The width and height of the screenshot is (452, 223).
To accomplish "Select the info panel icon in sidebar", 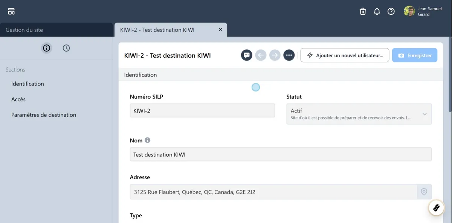I will click(x=46, y=48).
